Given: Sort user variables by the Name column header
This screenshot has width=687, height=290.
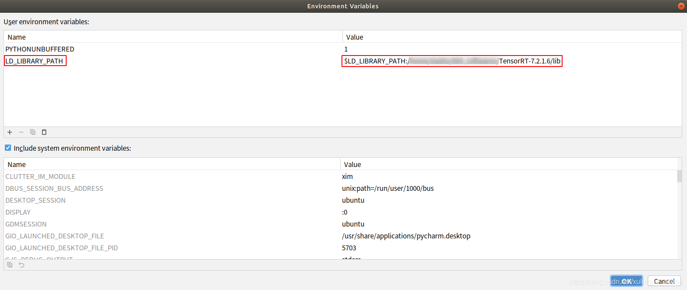Looking at the screenshot, I should 16,37.
